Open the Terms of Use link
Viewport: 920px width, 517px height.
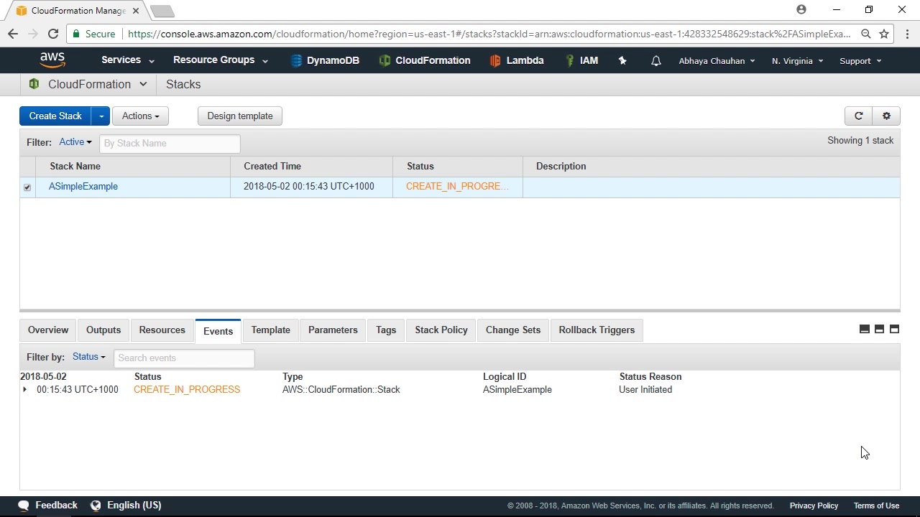point(876,506)
